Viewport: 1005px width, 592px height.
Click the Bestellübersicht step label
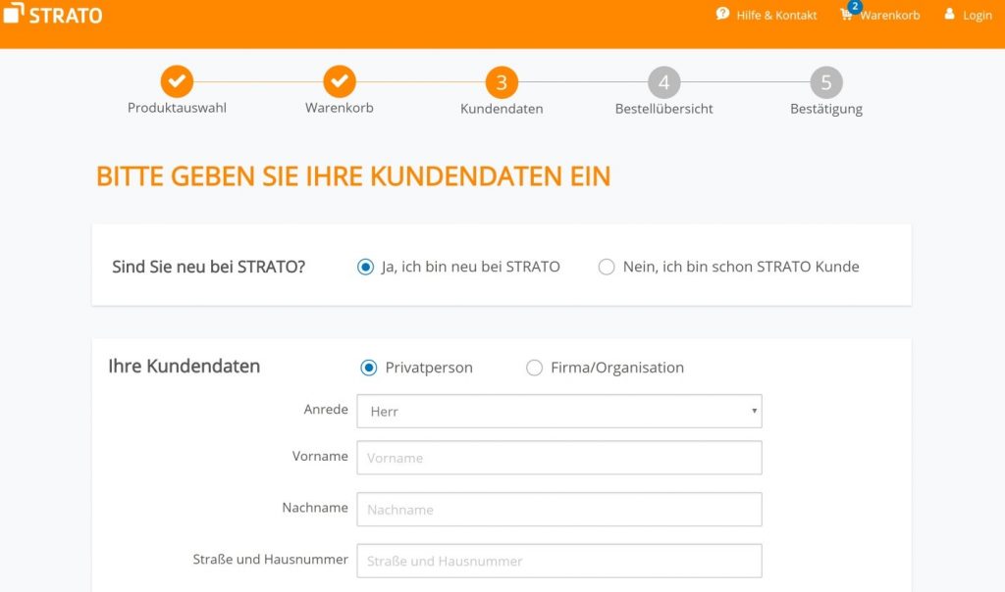[664, 109]
